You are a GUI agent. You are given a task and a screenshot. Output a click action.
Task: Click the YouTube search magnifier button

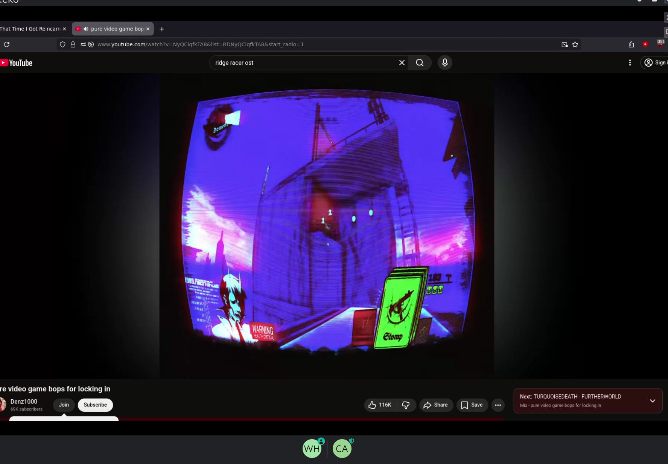(x=420, y=63)
